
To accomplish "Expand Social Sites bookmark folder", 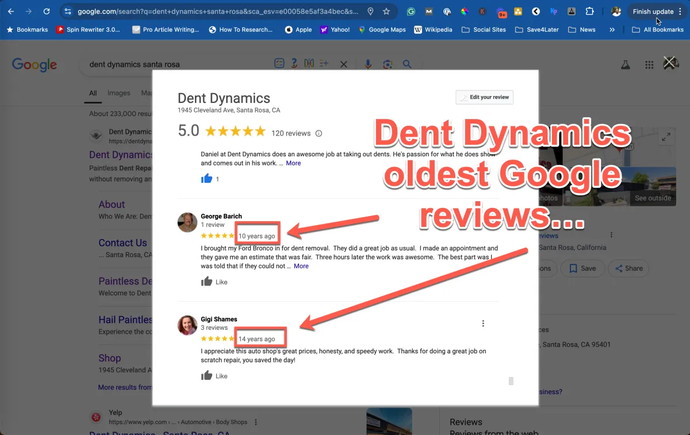I will 484,29.
